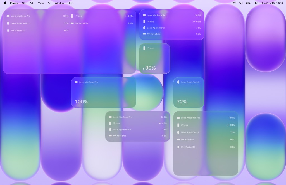Open the Window menu
This screenshot has height=185, width=286.
pyautogui.click(x=59, y=3)
